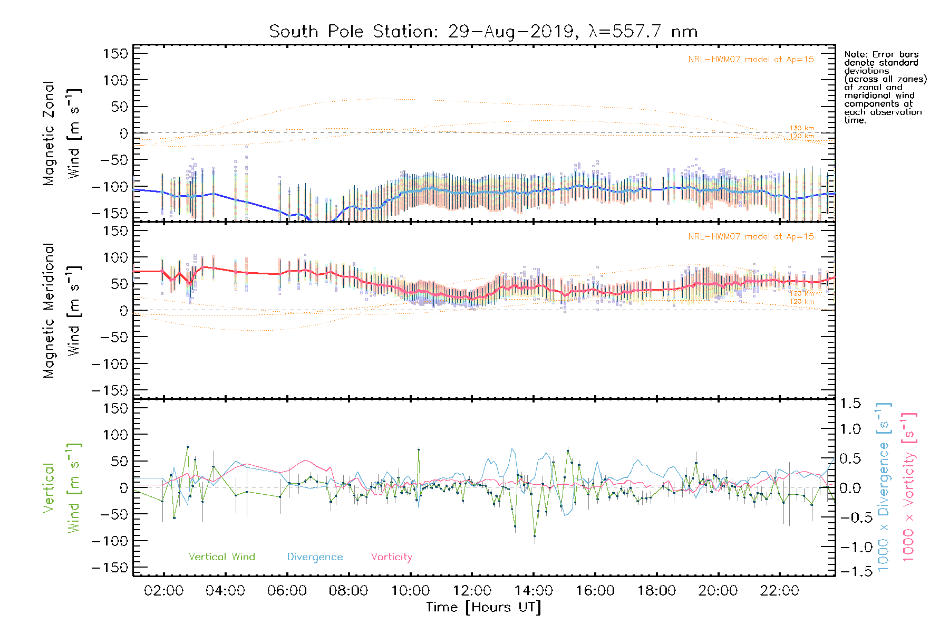Select the green "Vertical Wind" legend label

click(221, 557)
